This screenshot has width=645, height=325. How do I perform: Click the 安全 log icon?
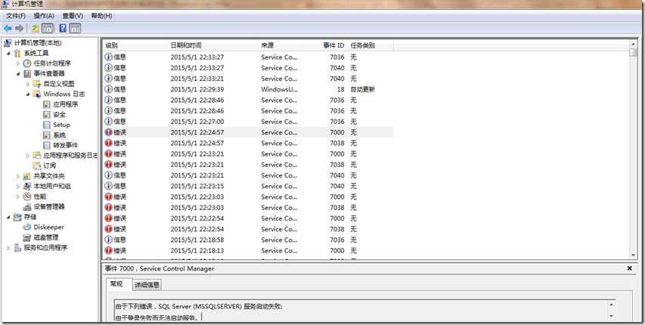[x=46, y=115]
